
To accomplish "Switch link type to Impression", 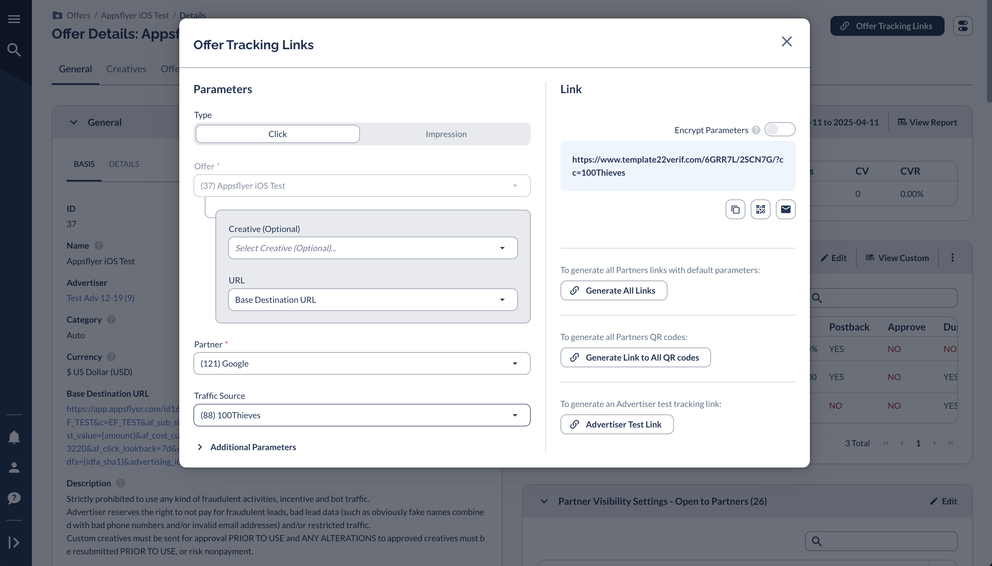I will pos(446,134).
